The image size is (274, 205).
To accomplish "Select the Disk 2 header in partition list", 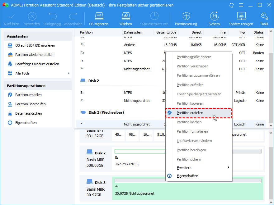I will (x=94, y=81).
